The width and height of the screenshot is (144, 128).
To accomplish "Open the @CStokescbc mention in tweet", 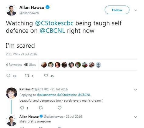I will coord(54,23).
